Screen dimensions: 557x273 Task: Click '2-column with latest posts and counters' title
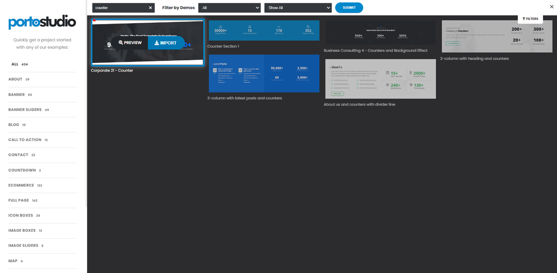(245, 98)
